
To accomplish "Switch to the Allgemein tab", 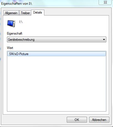I will (11, 13).
